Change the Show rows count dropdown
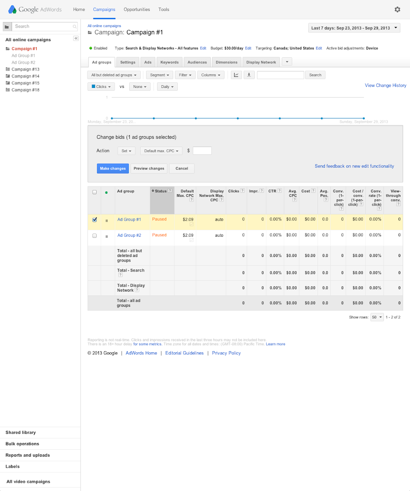Screen dimensions: 410x491 (376, 317)
